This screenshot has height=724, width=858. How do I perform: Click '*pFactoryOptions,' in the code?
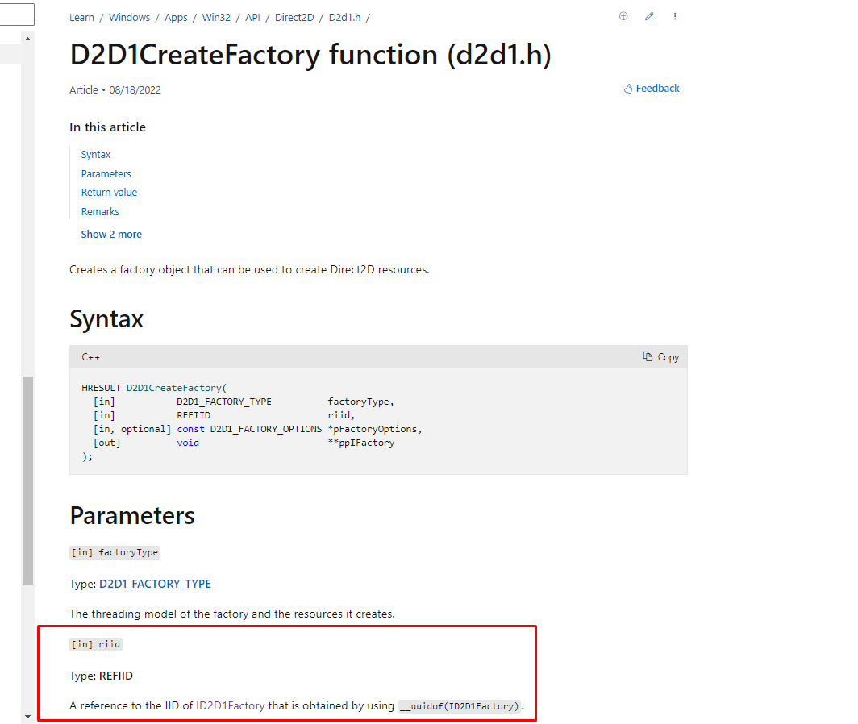375,429
